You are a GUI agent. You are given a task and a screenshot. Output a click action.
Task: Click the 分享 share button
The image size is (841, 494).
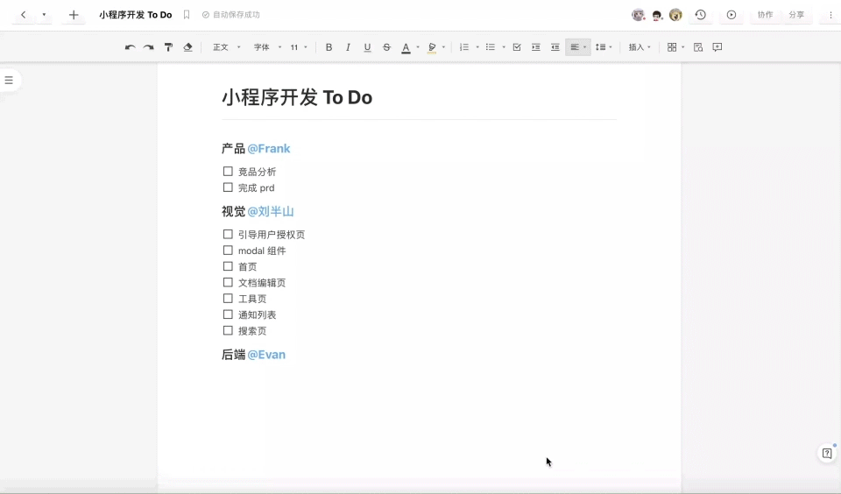(796, 15)
